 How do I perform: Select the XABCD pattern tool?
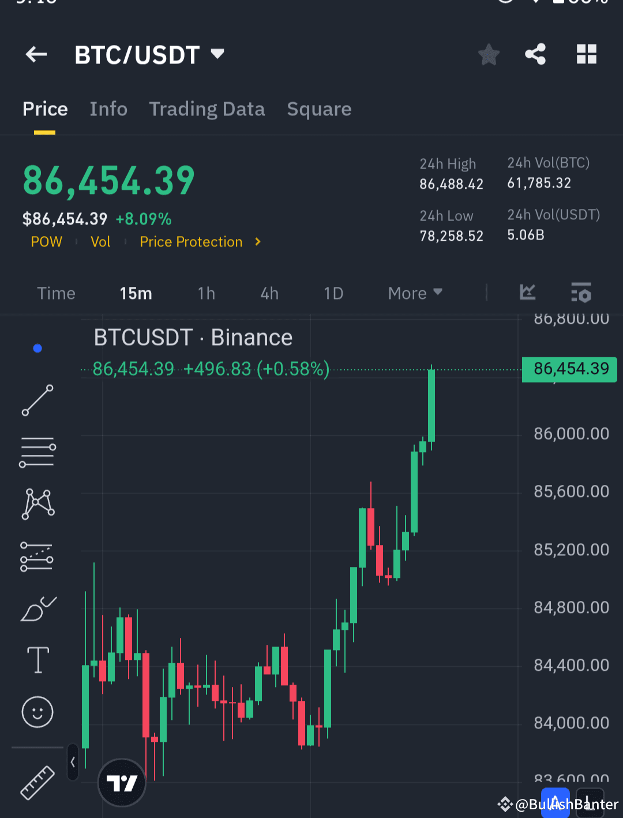coord(37,504)
